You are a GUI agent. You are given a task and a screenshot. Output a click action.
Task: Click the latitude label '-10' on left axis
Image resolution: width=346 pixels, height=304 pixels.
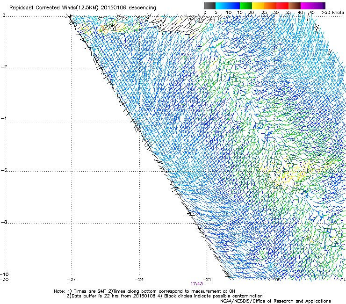click(4, 274)
